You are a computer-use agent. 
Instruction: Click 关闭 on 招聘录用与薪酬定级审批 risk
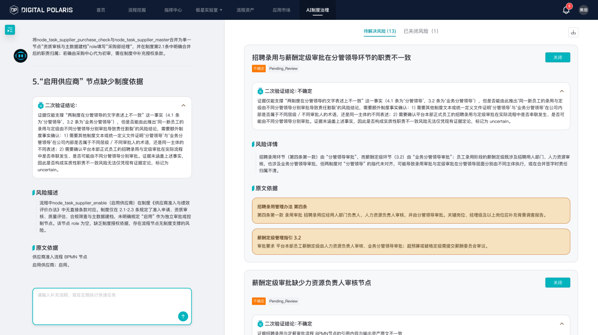point(557,57)
